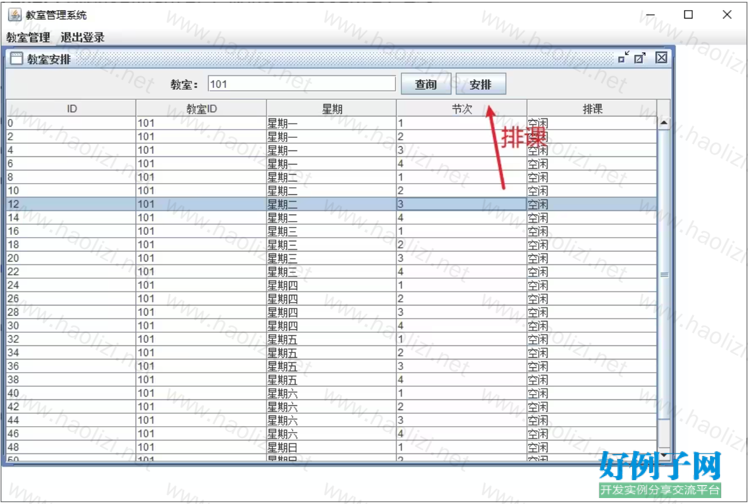Click the 安排 button
This screenshot has width=748, height=504.
coord(480,84)
